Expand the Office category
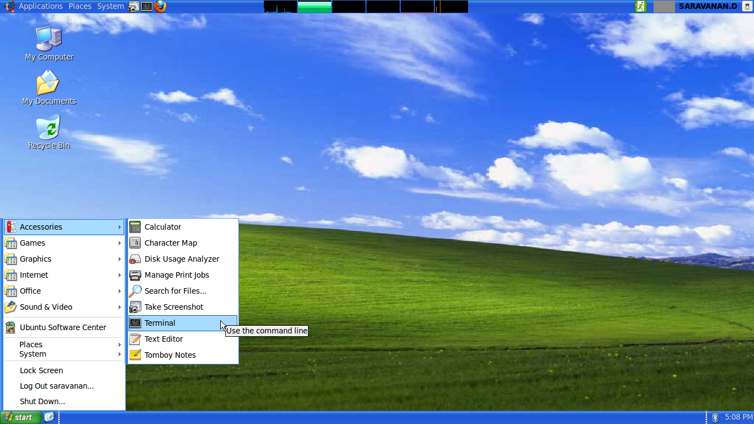The image size is (754, 424). (63, 291)
